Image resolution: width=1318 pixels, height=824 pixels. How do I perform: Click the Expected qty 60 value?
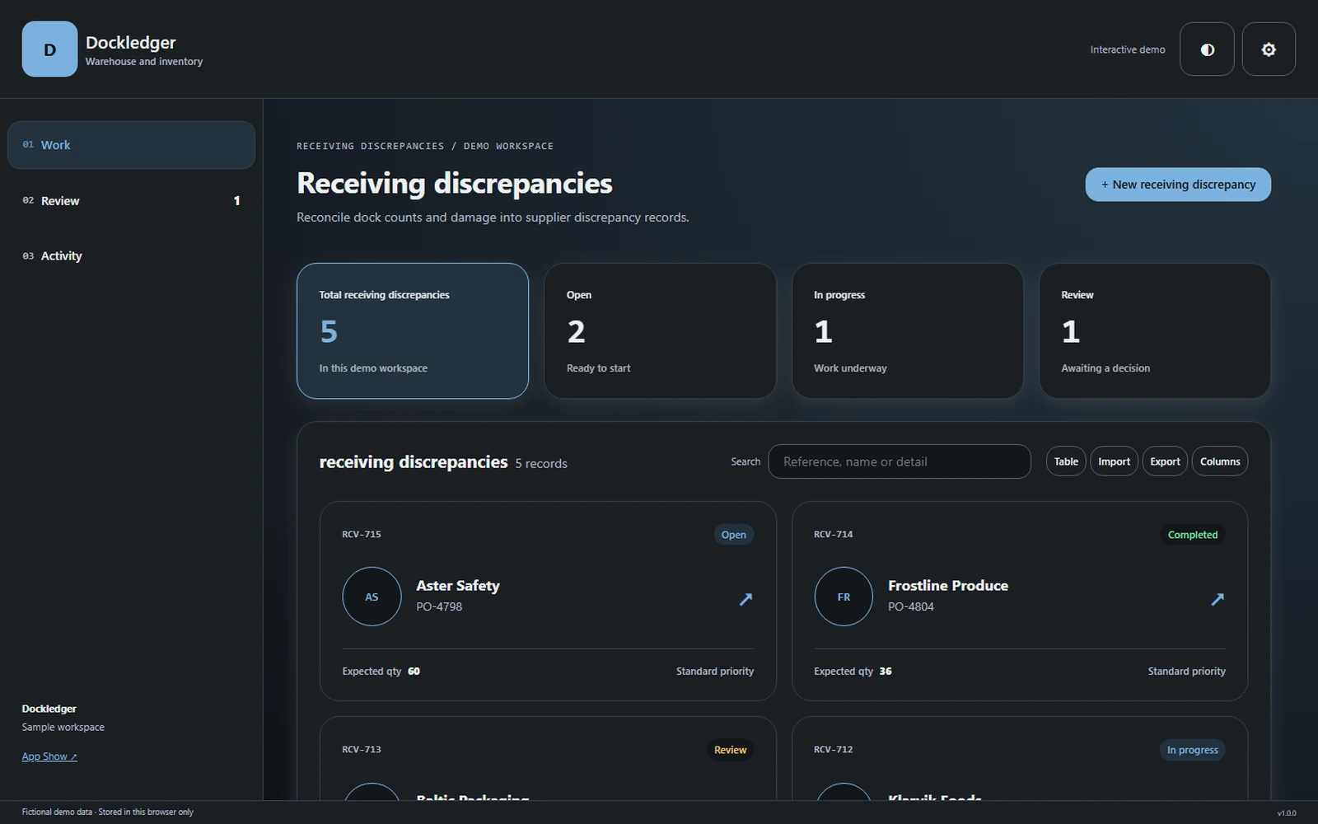point(414,672)
